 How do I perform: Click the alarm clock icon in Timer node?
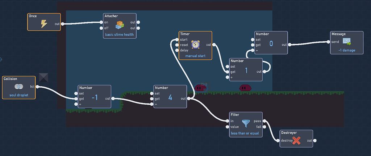195,45
